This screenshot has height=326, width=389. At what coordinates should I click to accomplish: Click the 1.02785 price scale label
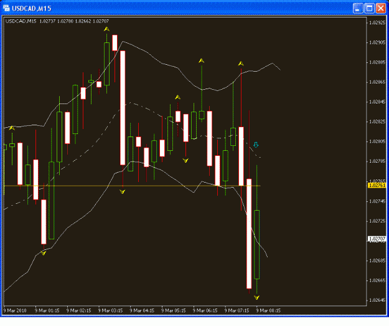pyautogui.click(x=377, y=161)
